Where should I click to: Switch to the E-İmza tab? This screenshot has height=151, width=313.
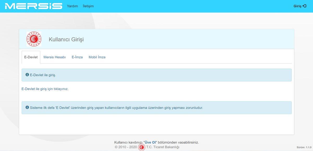tap(77, 57)
